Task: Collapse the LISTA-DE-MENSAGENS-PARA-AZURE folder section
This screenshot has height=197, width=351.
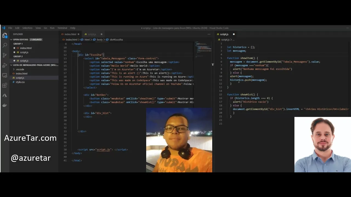Action: tap(11, 65)
